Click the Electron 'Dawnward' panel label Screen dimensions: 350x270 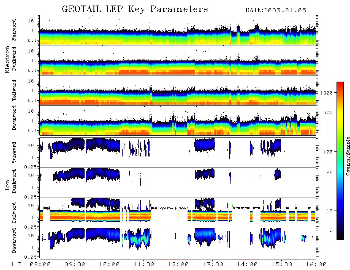point(14,118)
